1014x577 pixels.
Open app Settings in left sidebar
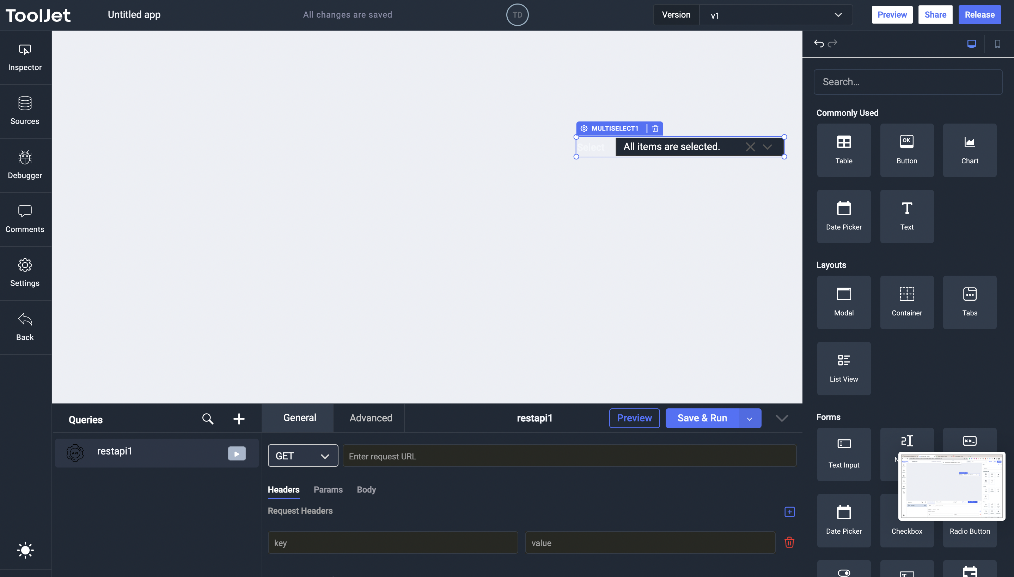[x=25, y=273]
